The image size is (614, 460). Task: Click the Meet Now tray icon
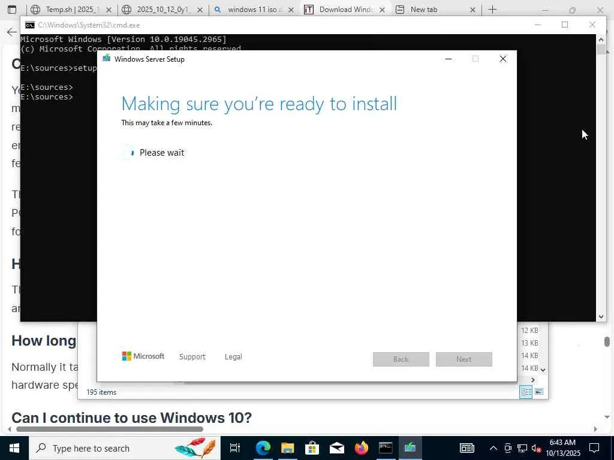click(508, 448)
